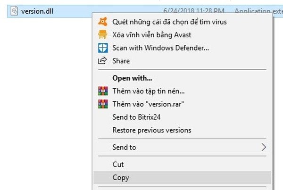Click WinRAR icon beside Thêm vào tập tin nén
The width and height of the screenshot is (283, 190).
(103, 91)
